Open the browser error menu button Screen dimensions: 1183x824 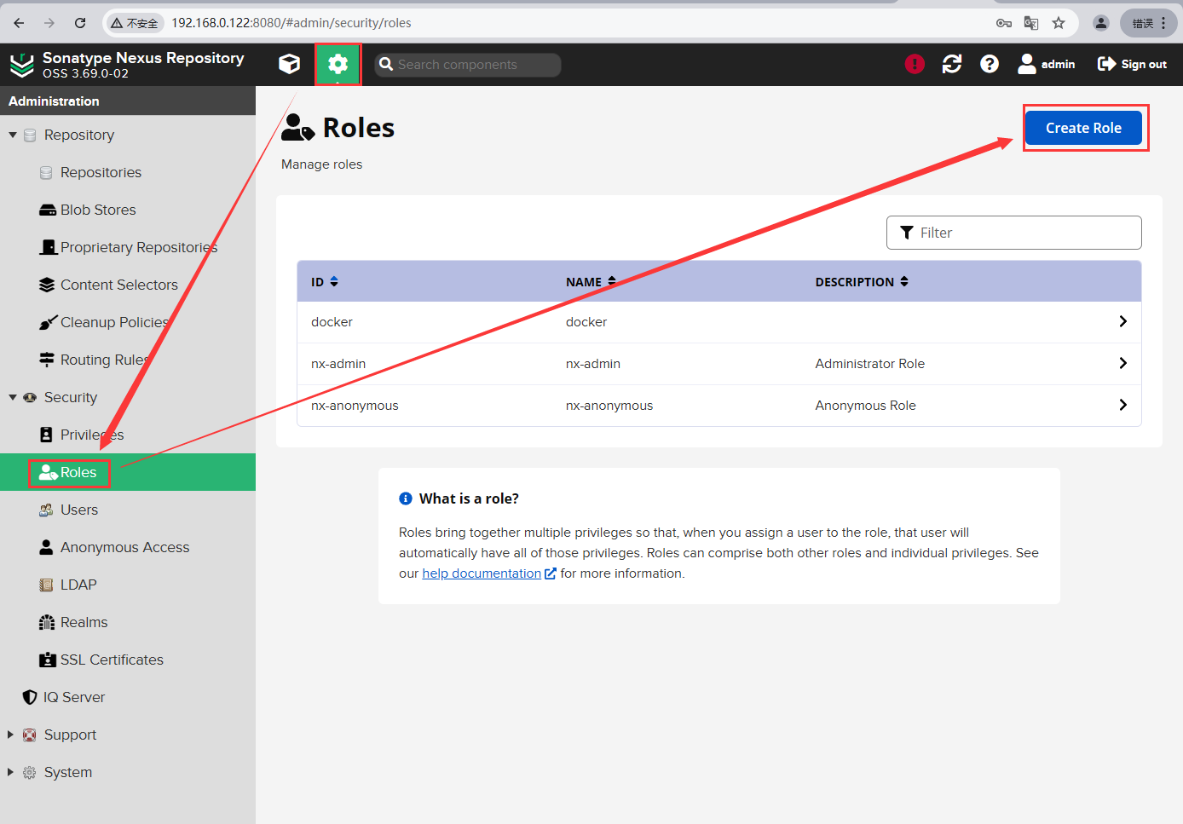pyautogui.click(x=1149, y=23)
